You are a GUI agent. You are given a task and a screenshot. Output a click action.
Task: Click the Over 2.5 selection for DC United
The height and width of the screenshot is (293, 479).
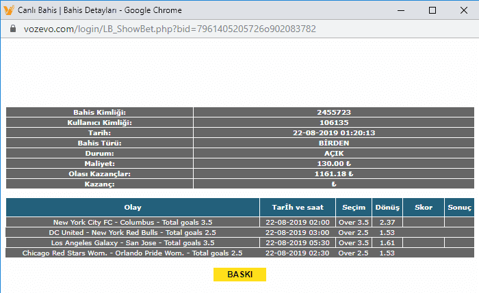[x=354, y=233]
